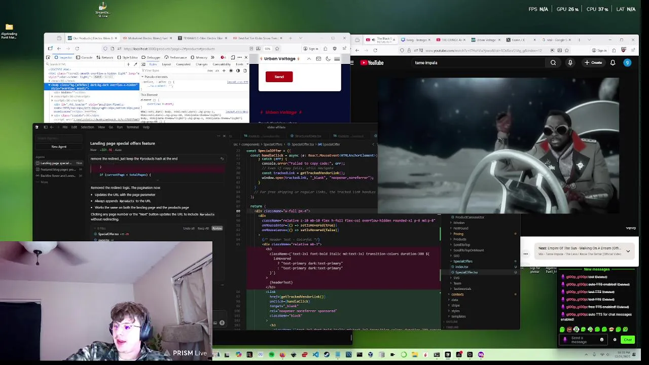Click the YouTube logo
This screenshot has height=365, width=649.
click(372, 63)
